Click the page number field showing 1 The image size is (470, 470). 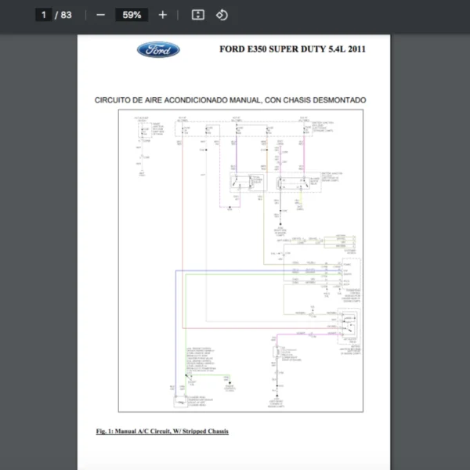coord(44,15)
